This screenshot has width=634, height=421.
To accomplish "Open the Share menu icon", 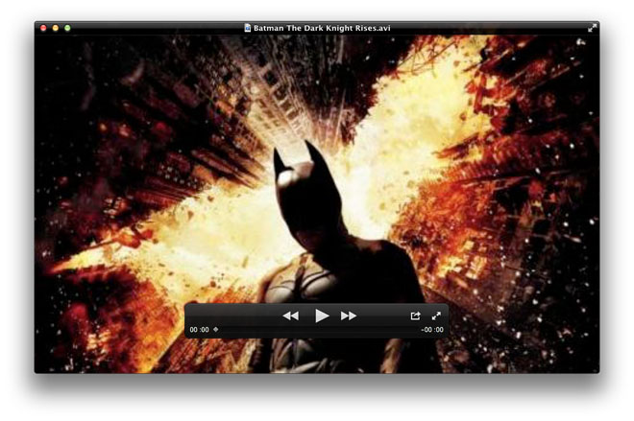I will coord(415,316).
